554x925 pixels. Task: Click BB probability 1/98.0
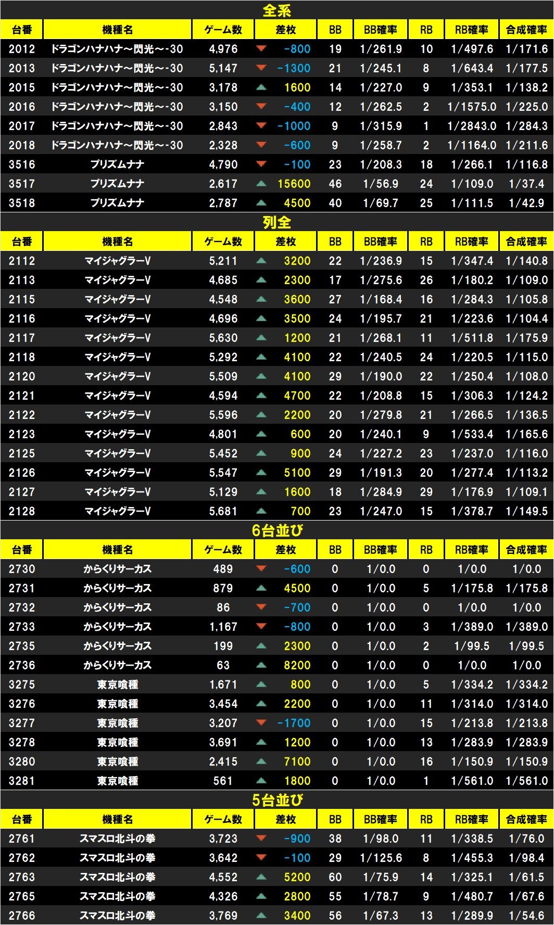[x=381, y=839]
